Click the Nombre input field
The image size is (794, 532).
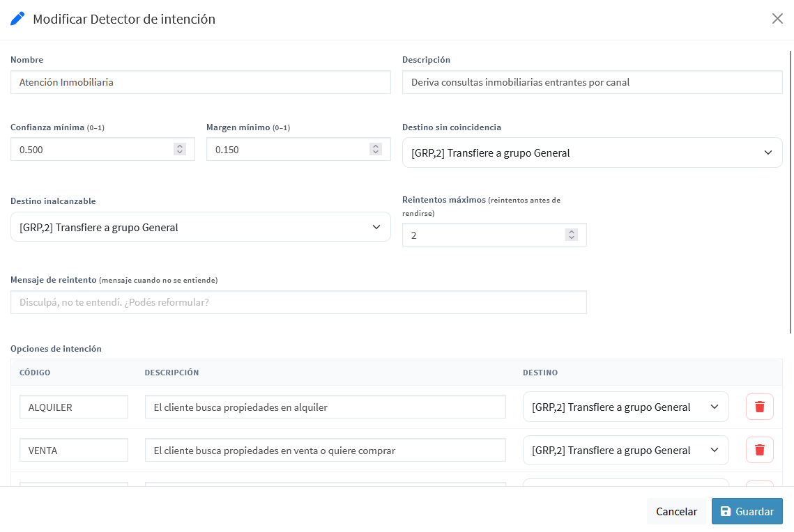pos(201,82)
